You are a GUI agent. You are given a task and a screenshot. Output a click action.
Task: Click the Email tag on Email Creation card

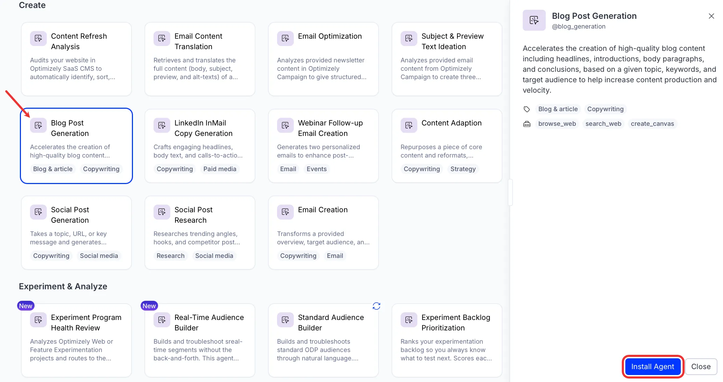(x=335, y=256)
